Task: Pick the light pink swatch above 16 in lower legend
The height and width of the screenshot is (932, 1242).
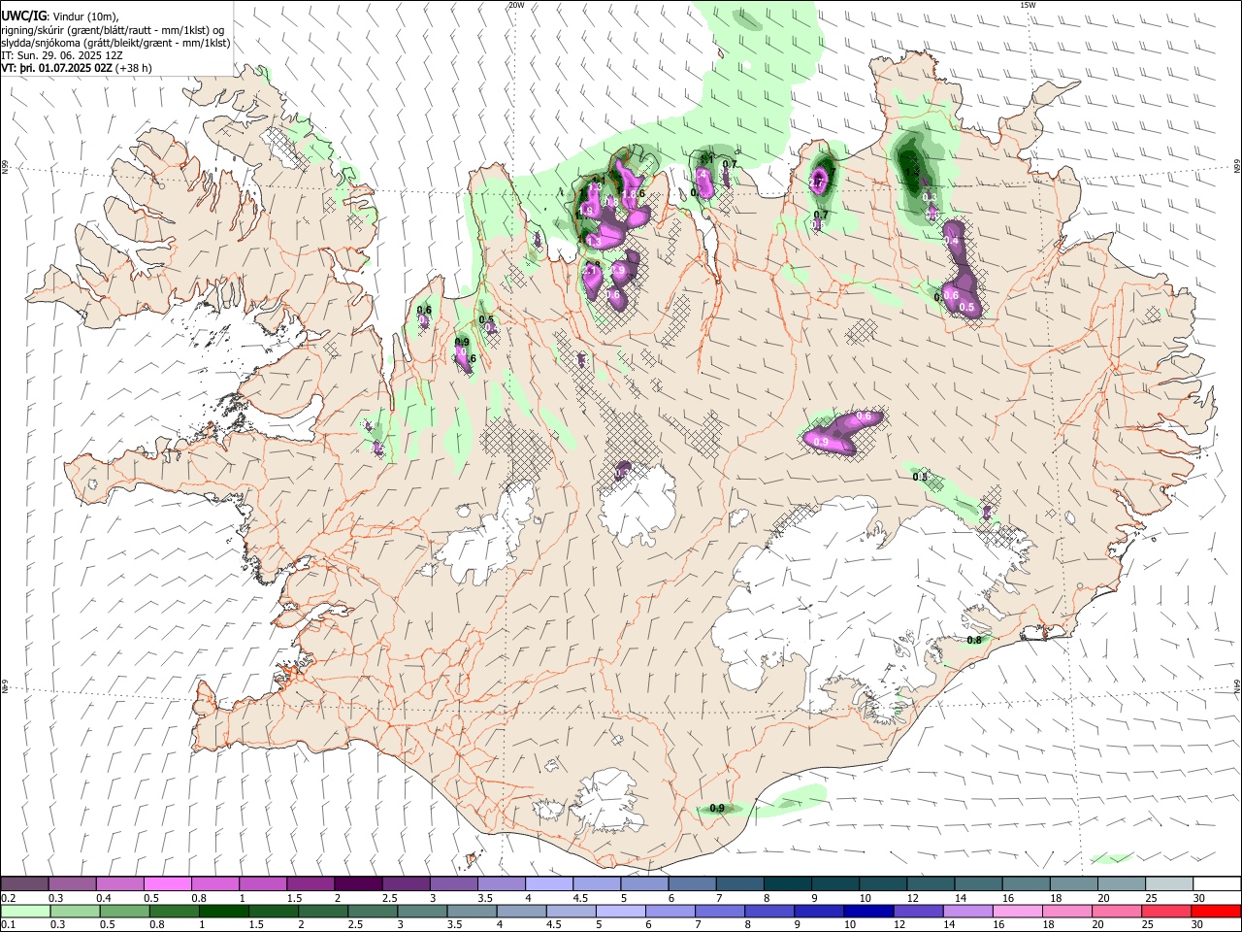Action: click(x=1017, y=911)
